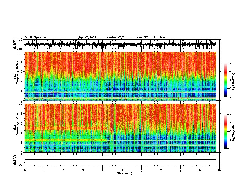Click the ch.1 spectrogram color scale bar

226,80
